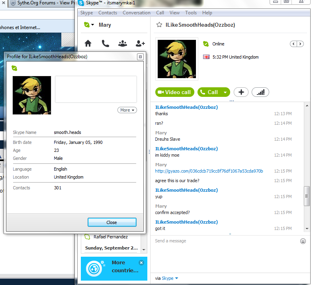Add conversation to favorites with the star
Screen dimensions: 311x285
(159, 25)
